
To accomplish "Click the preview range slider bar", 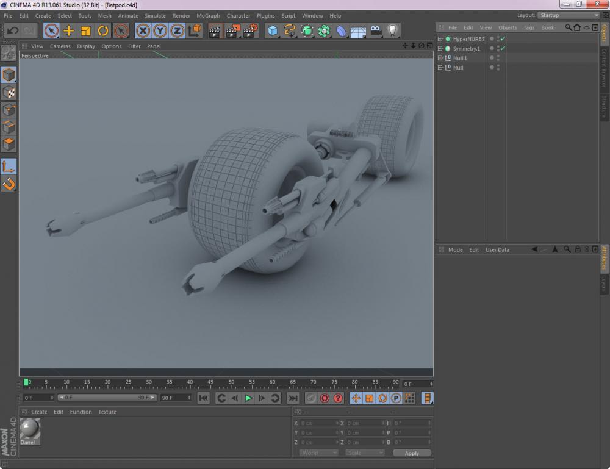I will (x=107, y=398).
